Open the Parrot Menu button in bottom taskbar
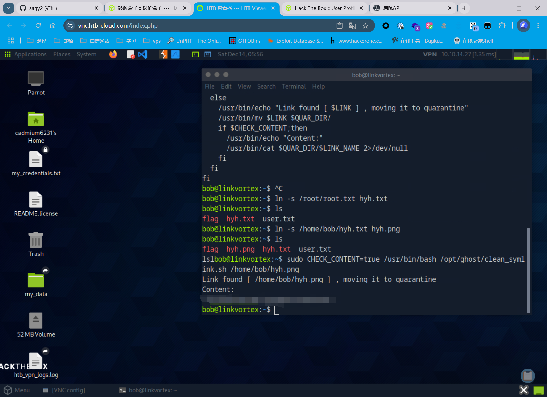 (x=17, y=390)
